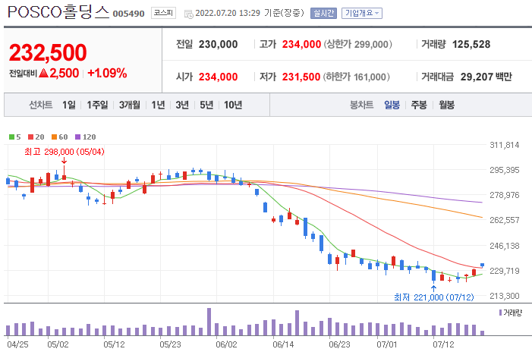Screen dimensions: 532x352
Task: Select the 3개월 line chart tab
Action: point(130,105)
